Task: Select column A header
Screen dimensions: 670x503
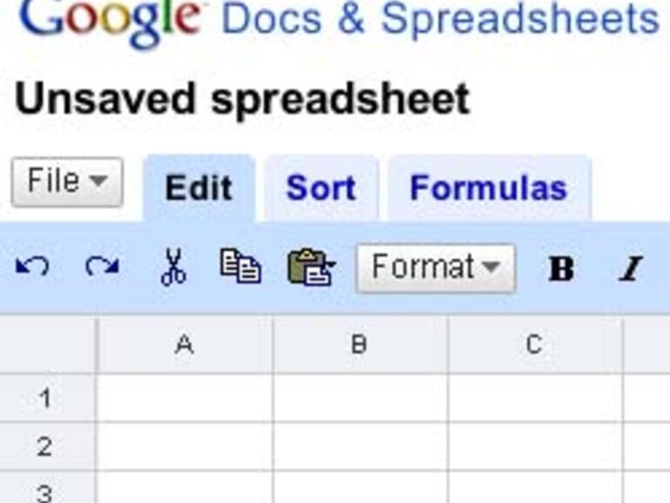Action: (x=184, y=345)
